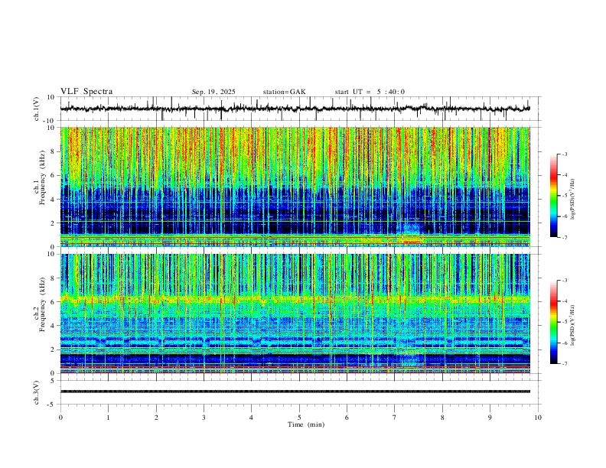This screenshot has width=606, height=468.
Task: Click the ch.1 'Frequency (kHz)' axis label
Action: 42,178
